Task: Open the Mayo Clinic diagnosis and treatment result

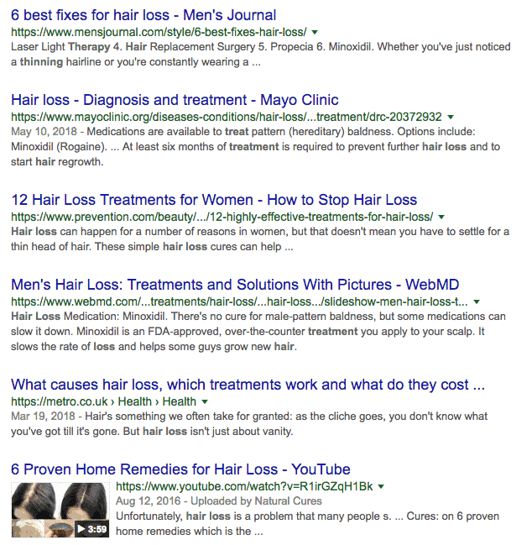Action: tap(175, 100)
